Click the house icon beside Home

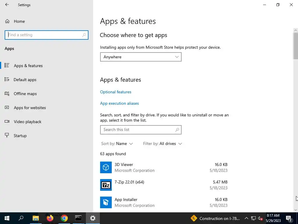click(7, 21)
